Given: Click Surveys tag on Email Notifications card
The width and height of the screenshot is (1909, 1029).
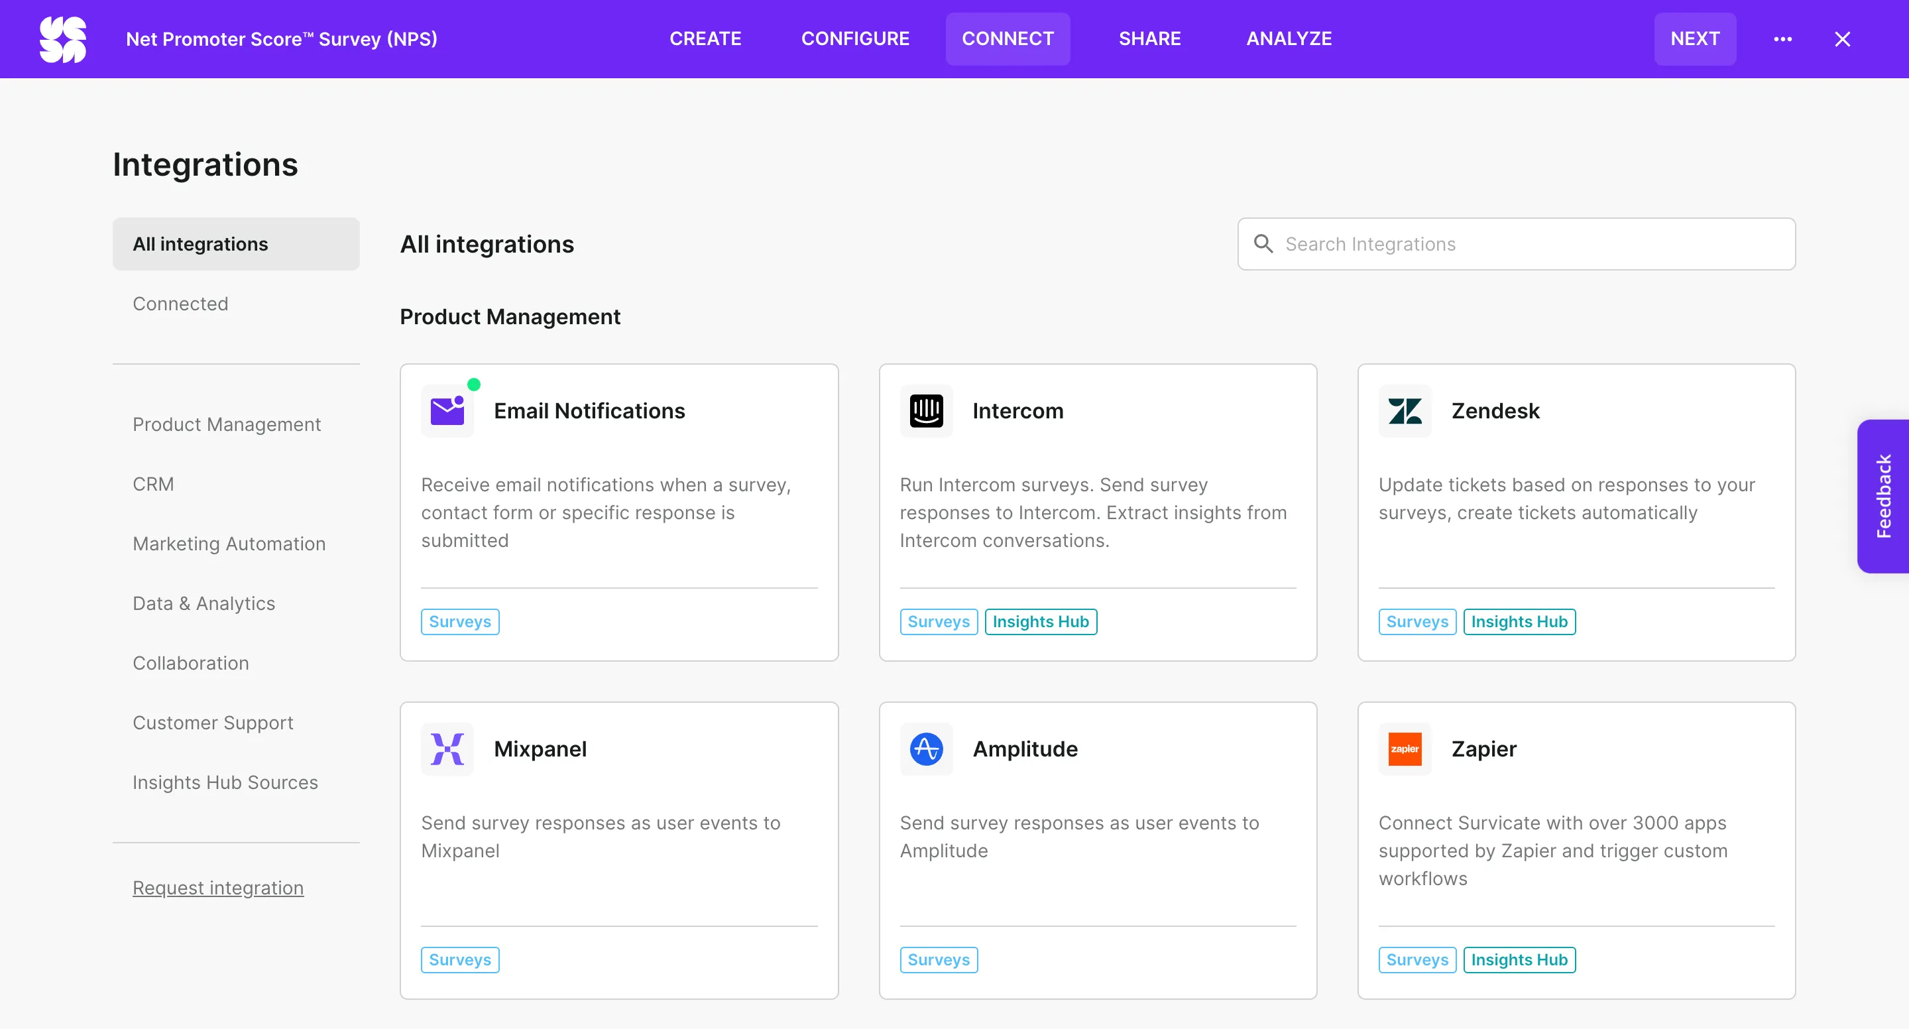Looking at the screenshot, I should (x=460, y=621).
